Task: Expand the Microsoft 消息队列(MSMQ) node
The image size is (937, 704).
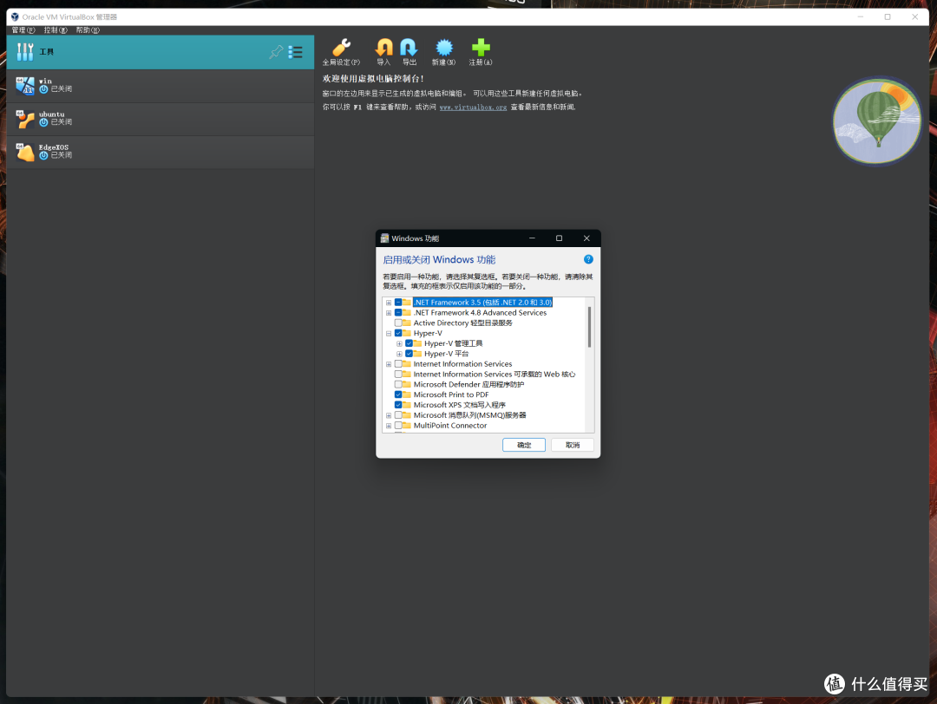Action: (389, 415)
